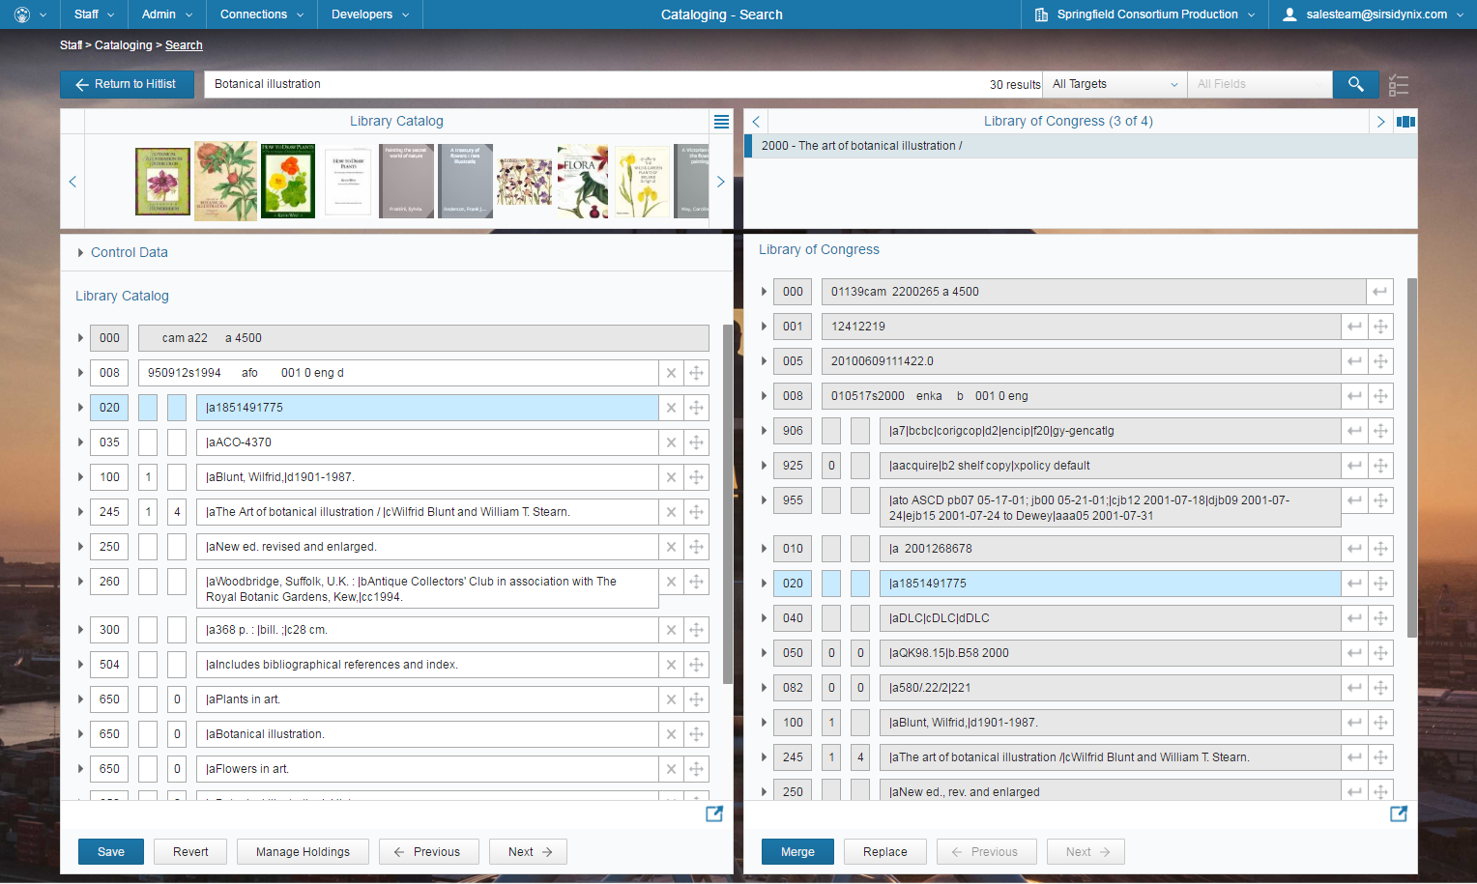Viewport: 1477px width, 884px height.
Task: Open the All Fields dropdown
Action: (1260, 84)
